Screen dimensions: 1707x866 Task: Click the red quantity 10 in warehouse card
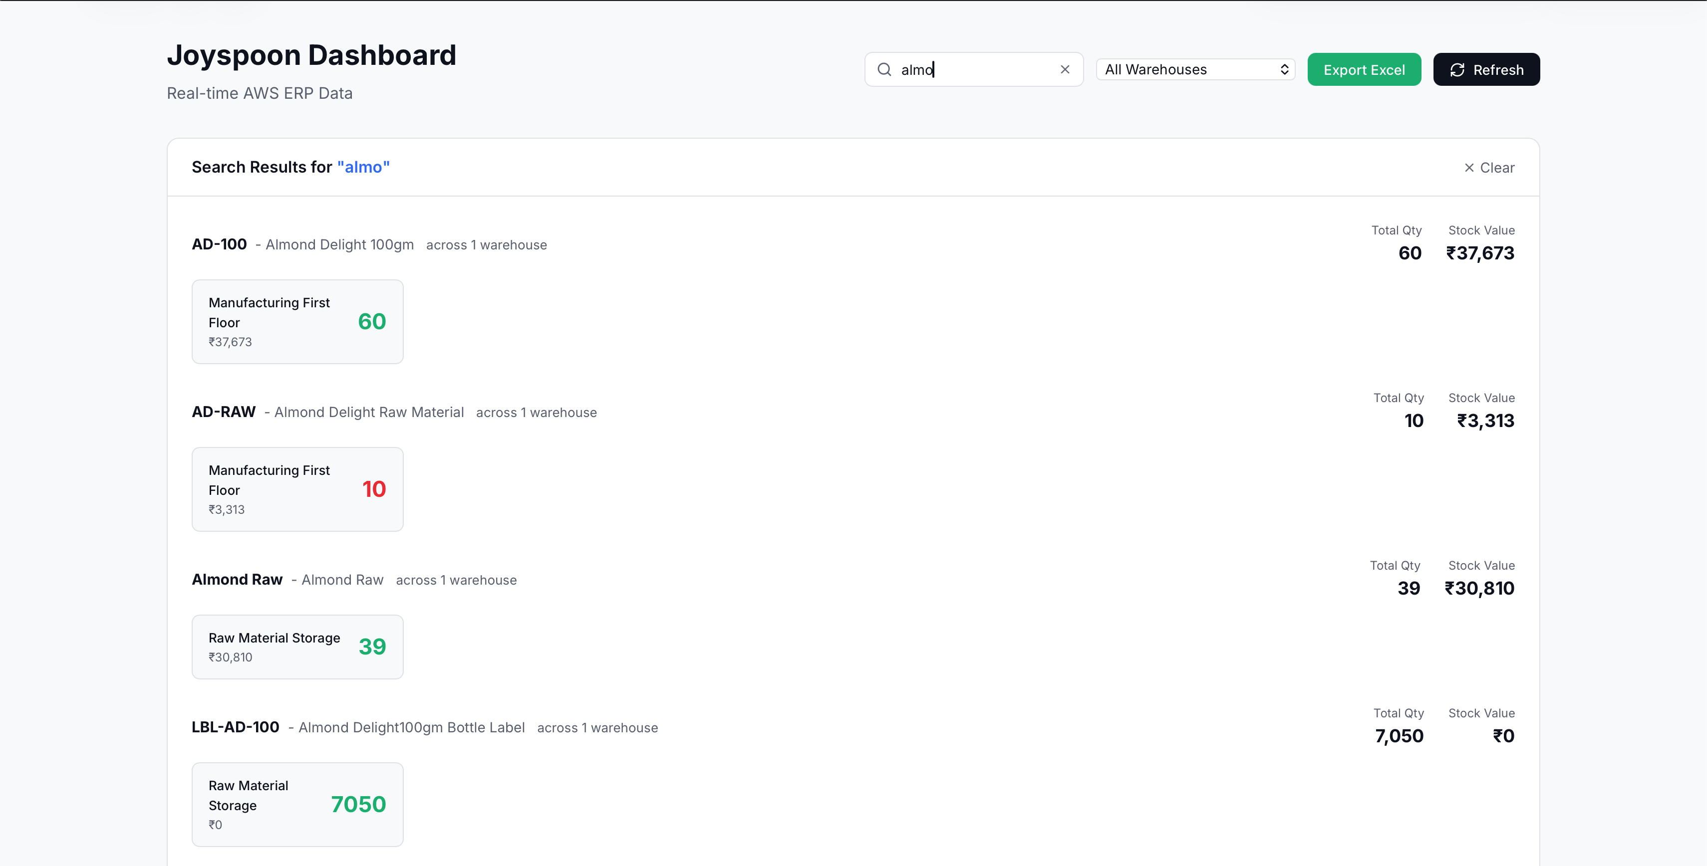374,489
